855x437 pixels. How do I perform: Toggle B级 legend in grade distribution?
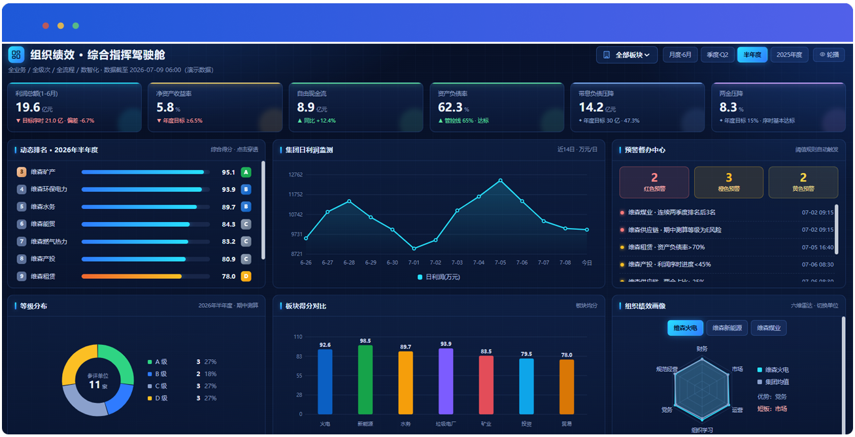(158, 374)
